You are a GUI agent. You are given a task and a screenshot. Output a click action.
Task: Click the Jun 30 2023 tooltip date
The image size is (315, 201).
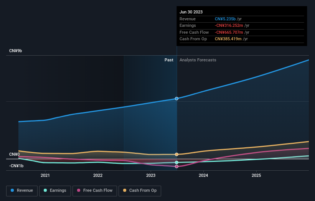191,12
